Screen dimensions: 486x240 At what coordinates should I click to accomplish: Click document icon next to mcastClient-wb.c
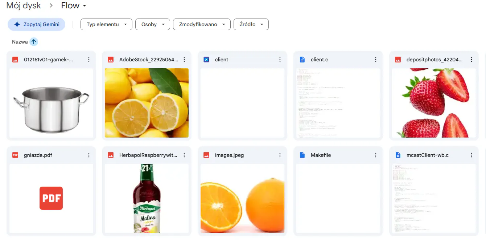398,155
